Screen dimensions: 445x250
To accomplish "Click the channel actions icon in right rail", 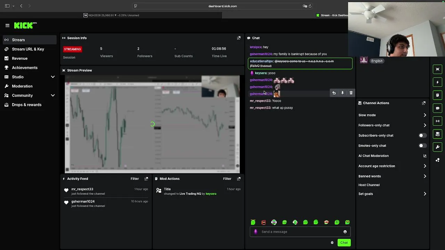I will (438, 134).
